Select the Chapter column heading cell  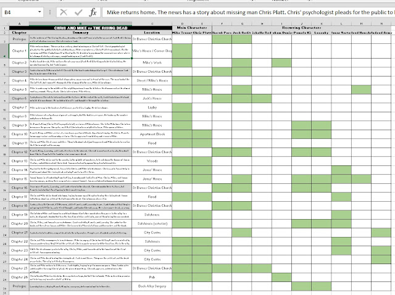[19, 33]
